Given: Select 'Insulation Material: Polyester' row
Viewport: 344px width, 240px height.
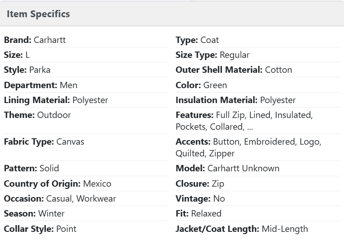Looking at the screenshot, I should [x=258, y=100].
